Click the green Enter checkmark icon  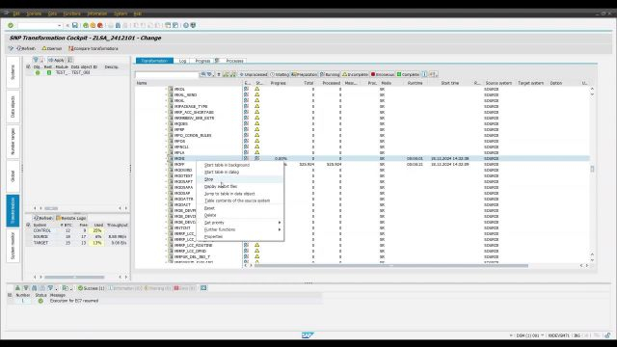pyautogui.click(x=11, y=25)
